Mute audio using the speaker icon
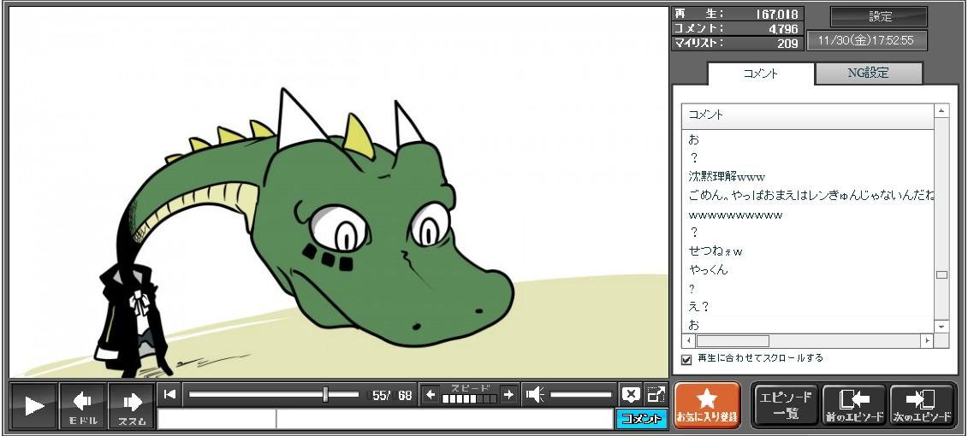 [535, 395]
